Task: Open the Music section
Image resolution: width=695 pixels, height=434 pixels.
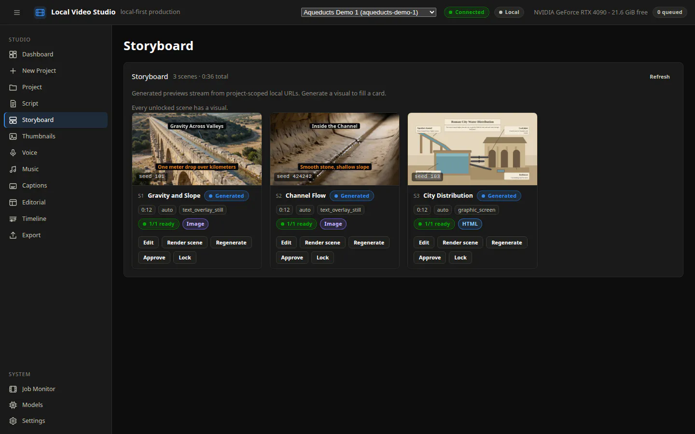Action: pyautogui.click(x=56, y=169)
